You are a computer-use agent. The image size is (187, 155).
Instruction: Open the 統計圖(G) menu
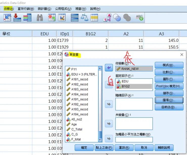(44, 9)
